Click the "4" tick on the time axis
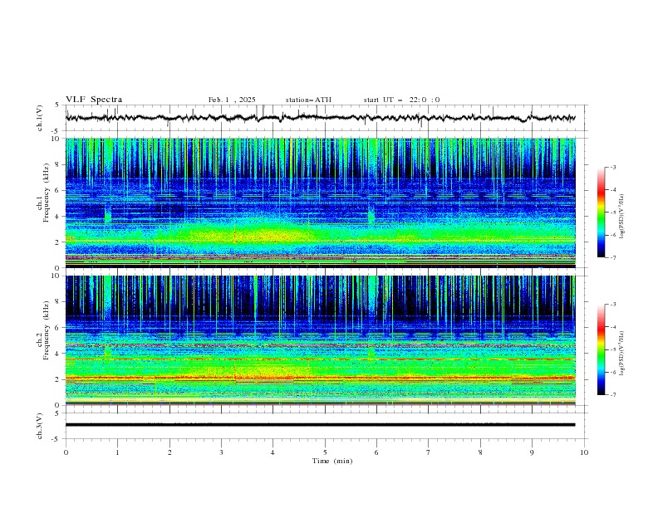The image size is (658, 508). coord(273,452)
